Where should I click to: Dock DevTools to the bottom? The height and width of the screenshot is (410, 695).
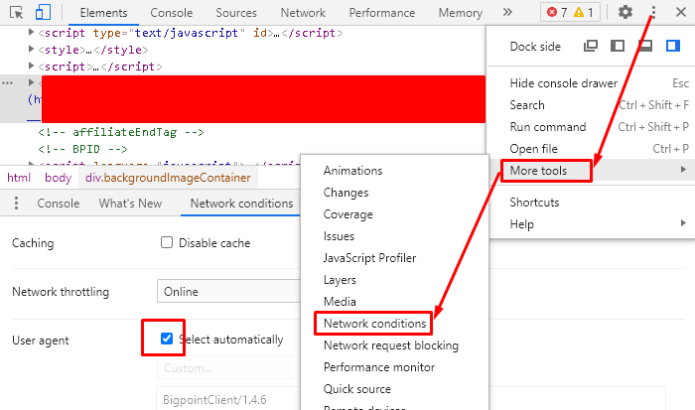coord(645,46)
